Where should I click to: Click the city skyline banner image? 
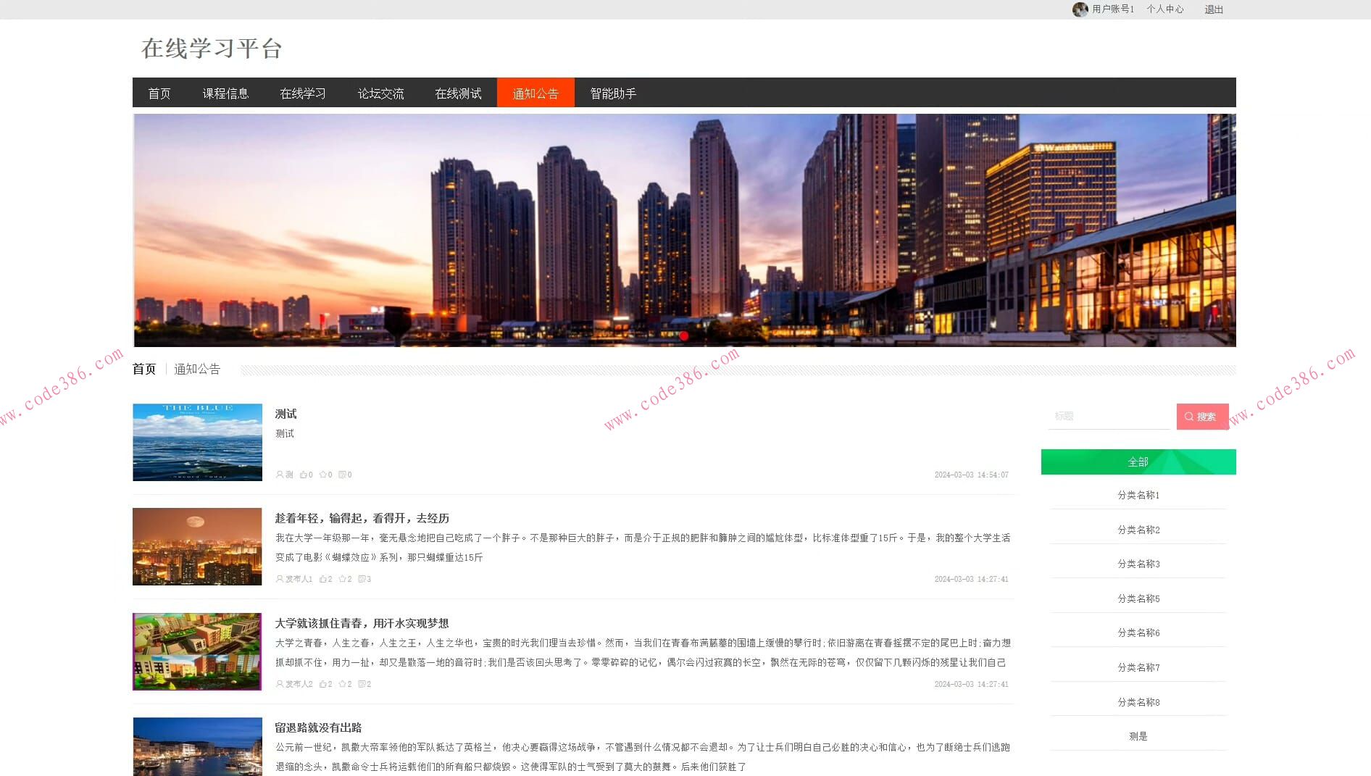(685, 230)
